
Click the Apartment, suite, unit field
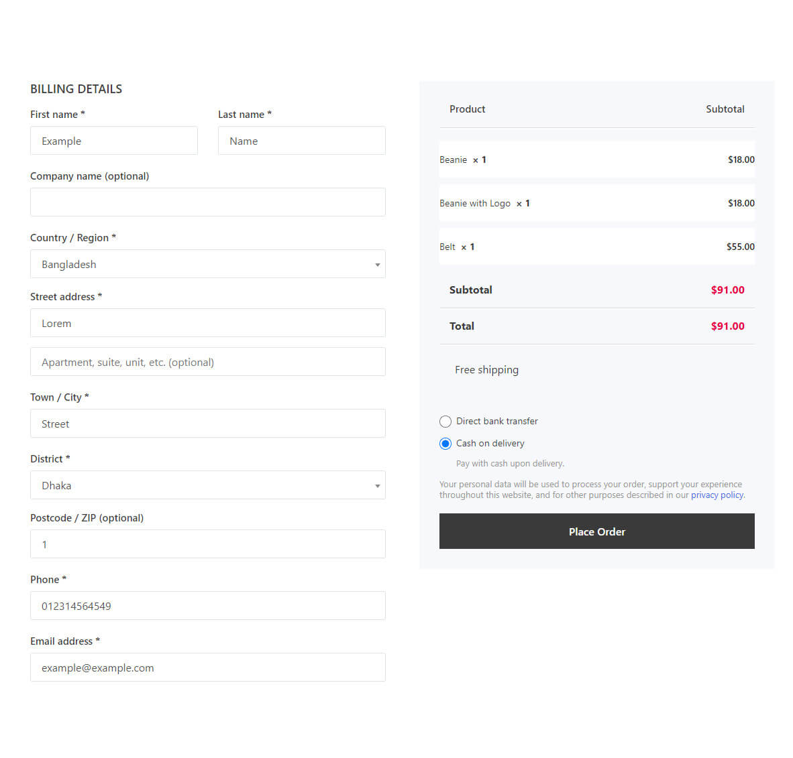[208, 363]
